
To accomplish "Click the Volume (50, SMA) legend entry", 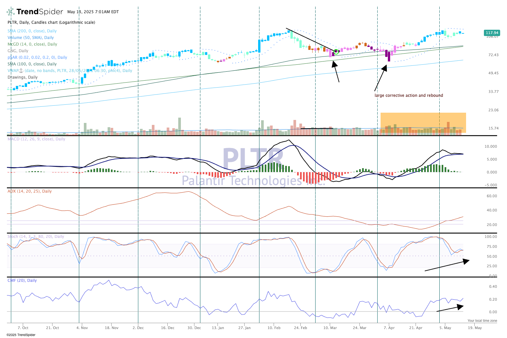I will pyautogui.click(x=31, y=38).
